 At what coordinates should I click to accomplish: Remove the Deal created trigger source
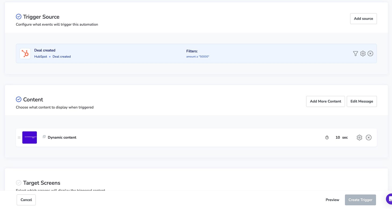370,54
